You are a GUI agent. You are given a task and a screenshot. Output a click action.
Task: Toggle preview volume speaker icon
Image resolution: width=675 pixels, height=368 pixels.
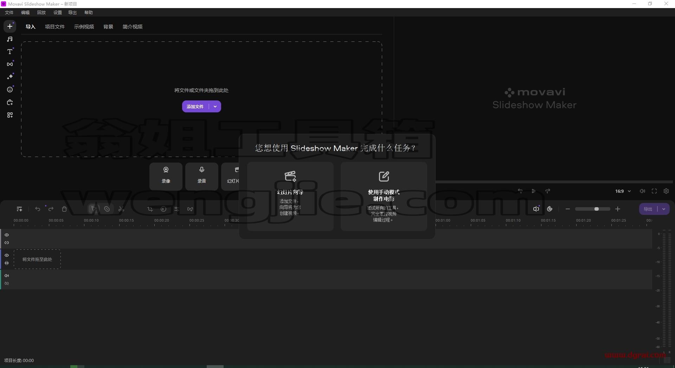[x=642, y=191]
